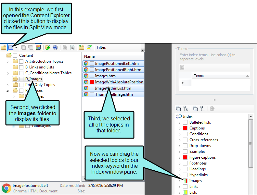Click the green up-arrow folder icon
257x195 pixels.
(x=48, y=47)
